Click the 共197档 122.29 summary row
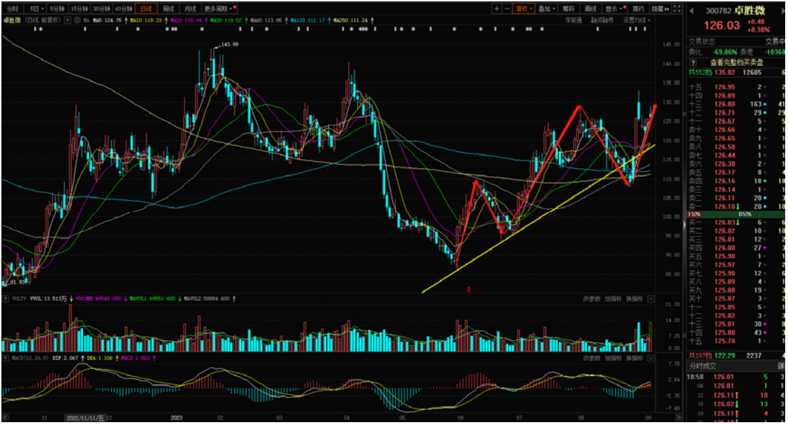The width and height of the screenshot is (788, 425). pyautogui.click(x=736, y=355)
